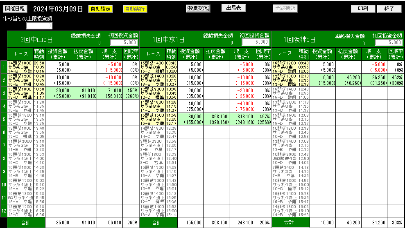Click 中京 race 4 balance -40,000
Viewport: 405px width, 228px height.
tap(242, 106)
